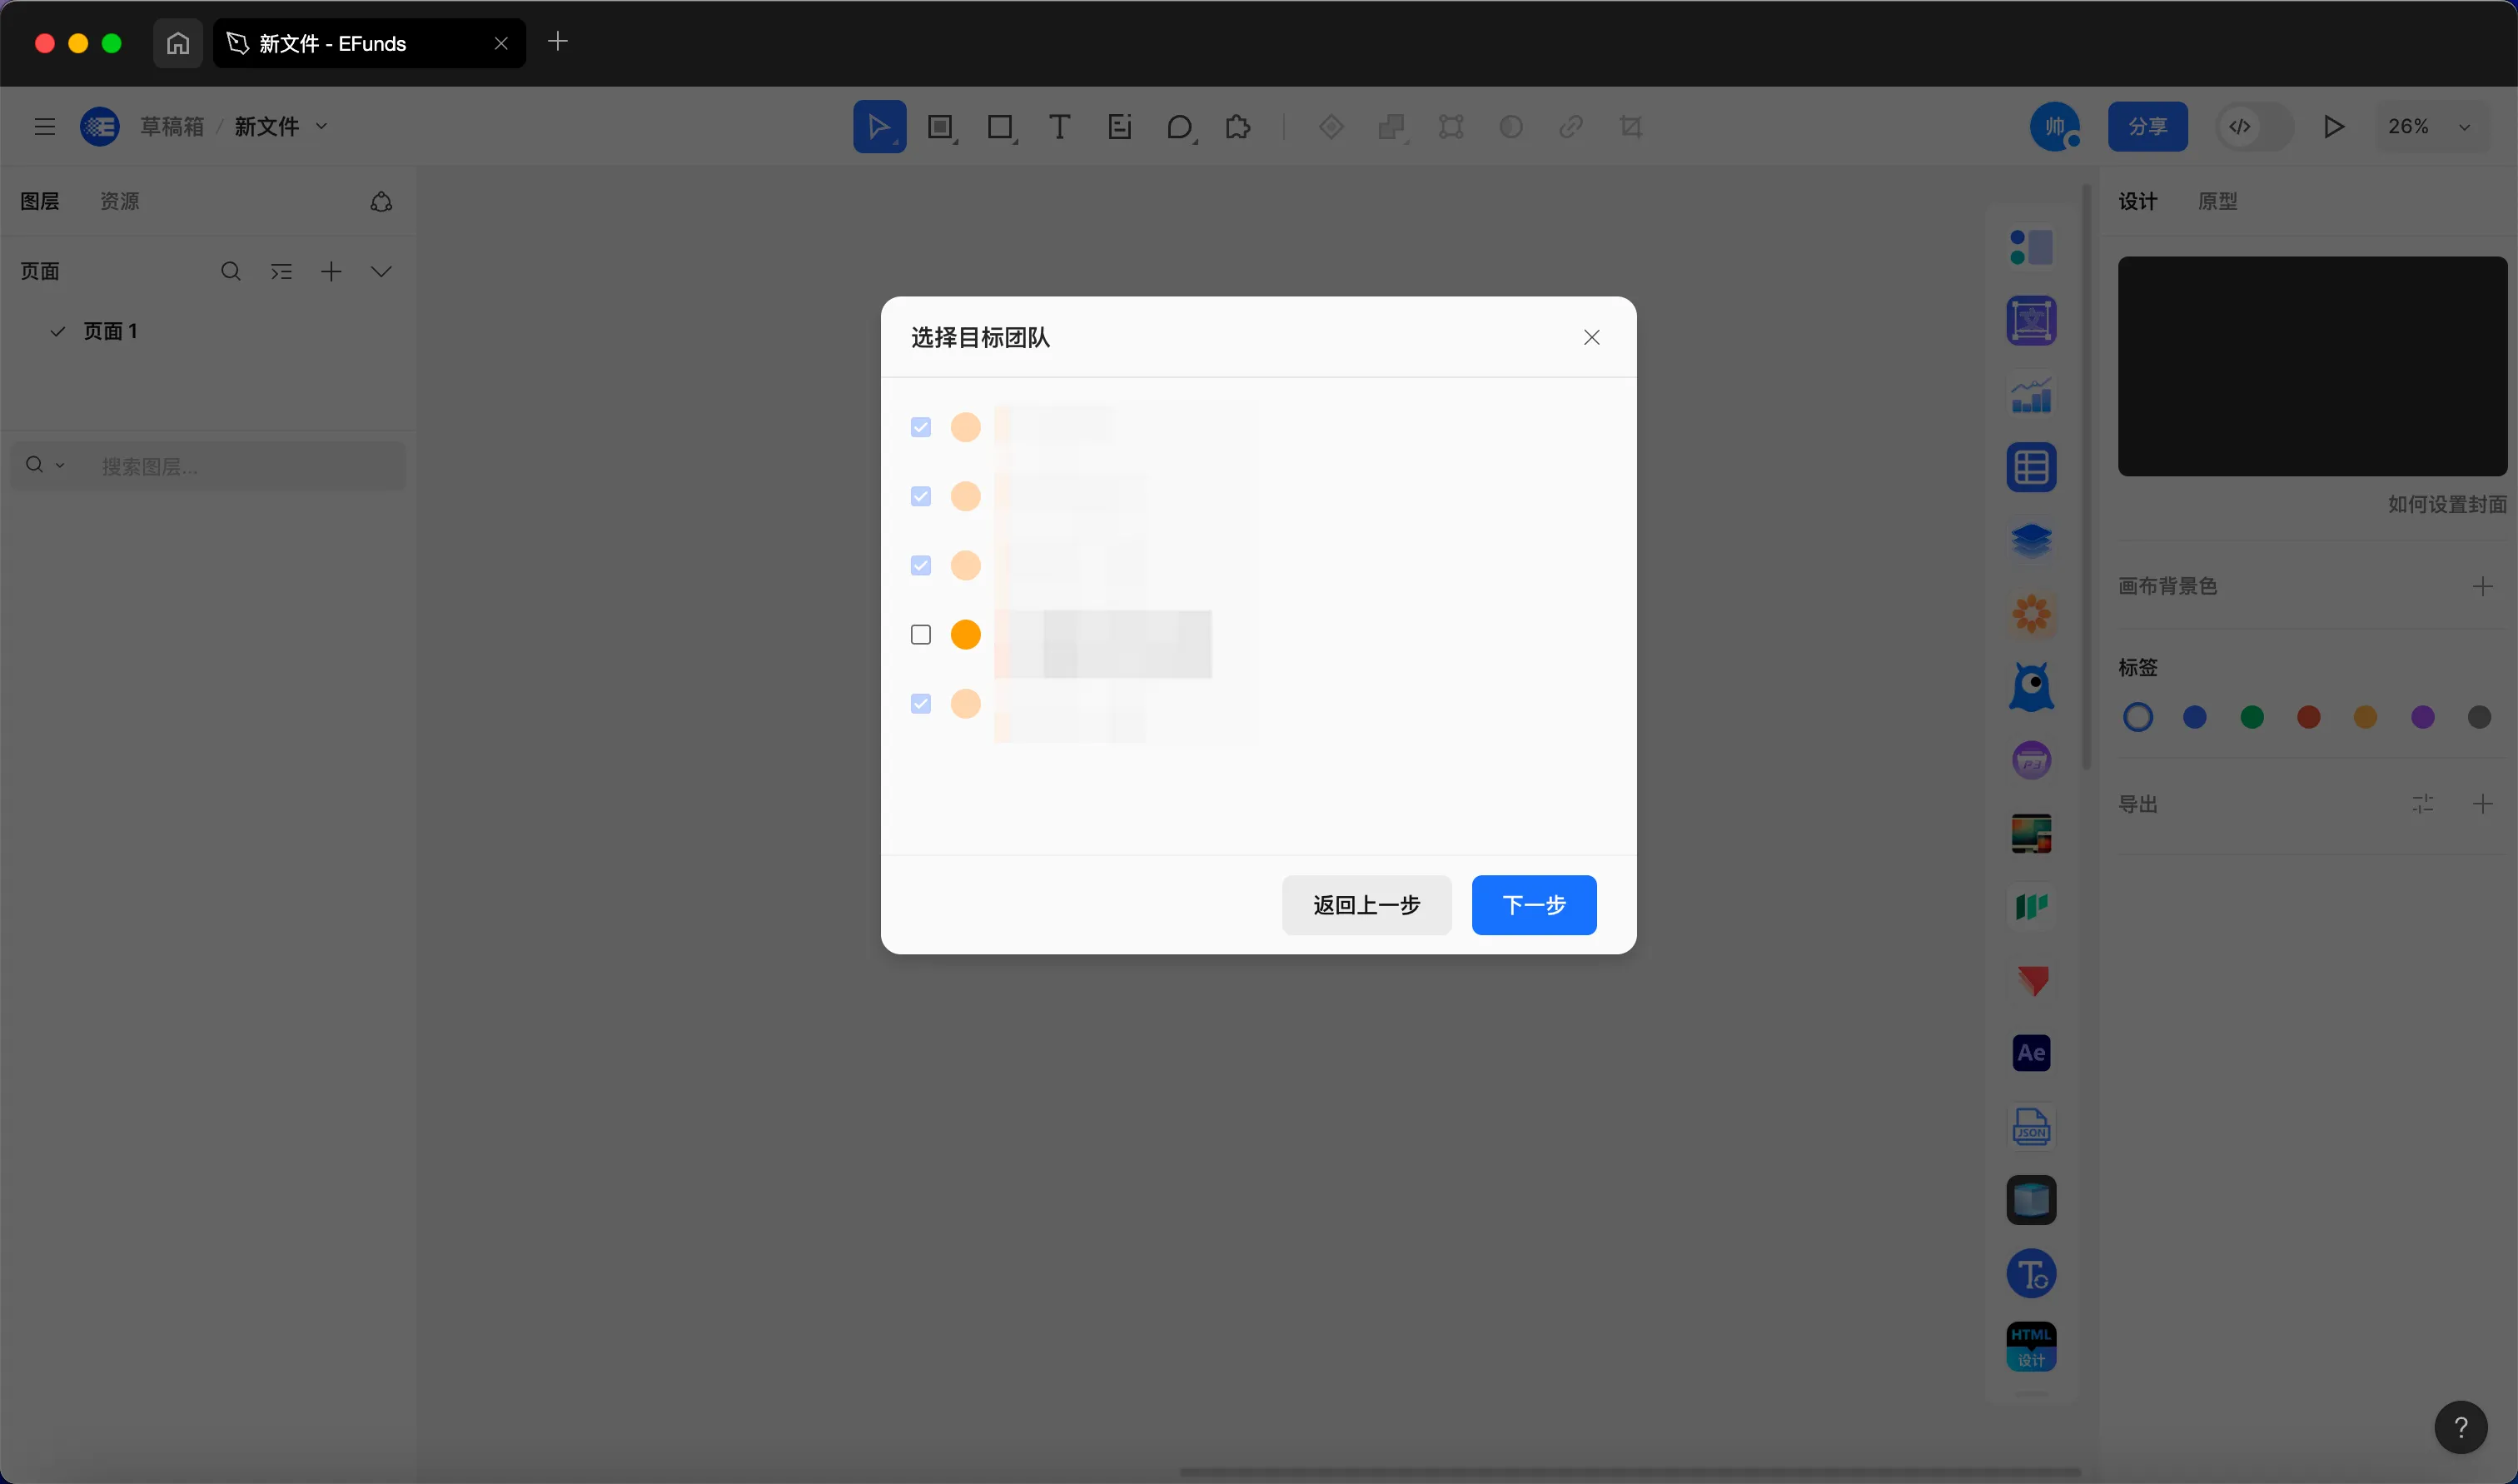2518x1484 pixels.
Task: Select the Frame tool icon
Action: point(939,127)
